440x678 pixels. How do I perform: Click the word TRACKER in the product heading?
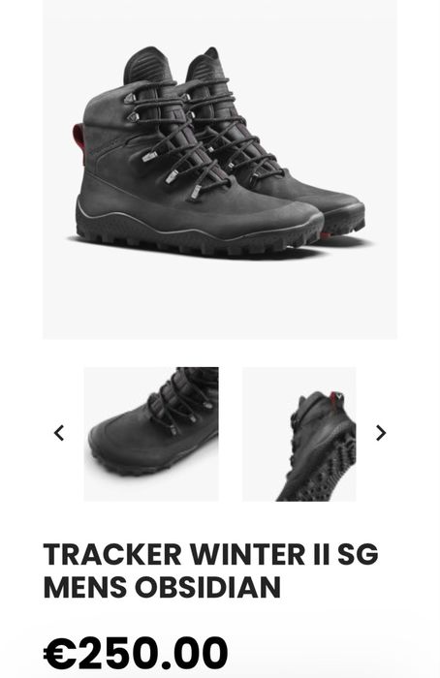pyautogui.click(x=112, y=554)
